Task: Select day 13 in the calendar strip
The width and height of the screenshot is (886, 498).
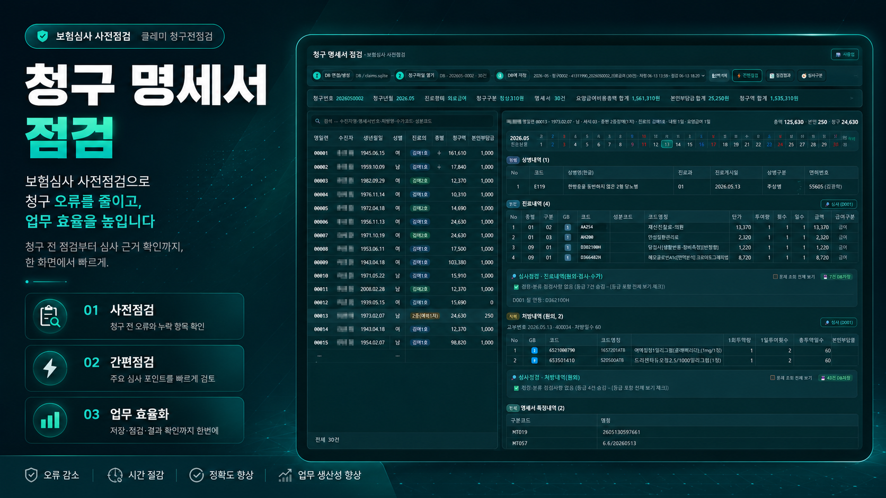Action: coord(667,144)
